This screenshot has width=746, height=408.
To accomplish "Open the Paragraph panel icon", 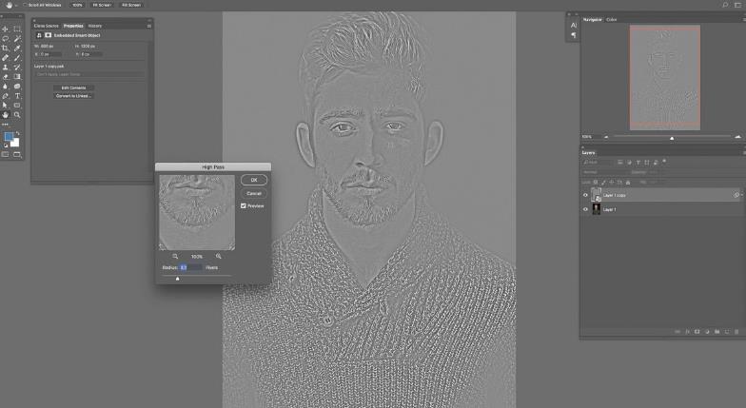I will tap(573, 35).
